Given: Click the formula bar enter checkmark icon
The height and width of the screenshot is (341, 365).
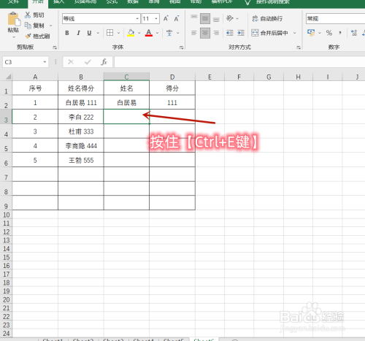Looking at the screenshot, I should coord(88,62).
